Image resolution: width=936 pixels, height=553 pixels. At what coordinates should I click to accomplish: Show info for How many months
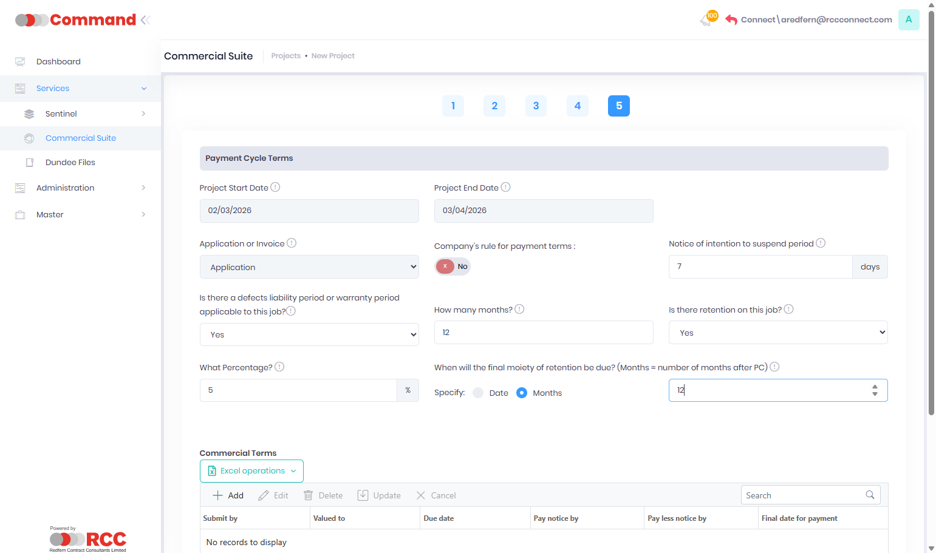519,309
